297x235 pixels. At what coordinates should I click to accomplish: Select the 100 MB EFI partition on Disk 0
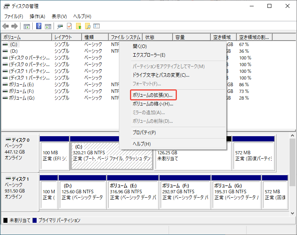click(54, 155)
